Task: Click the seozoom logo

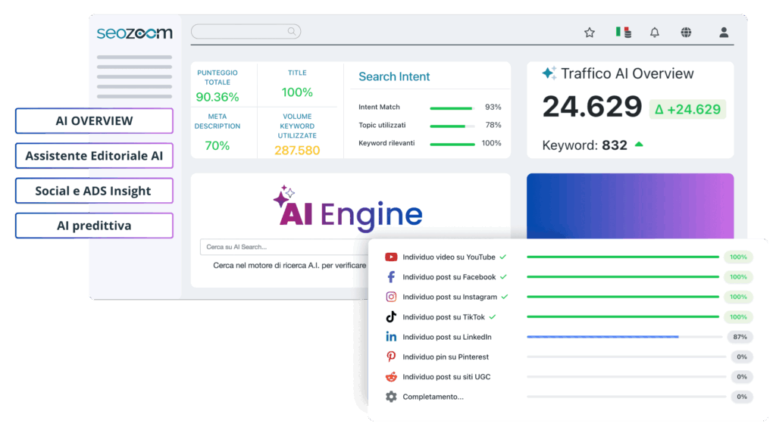Action: (x=135, y=33)
